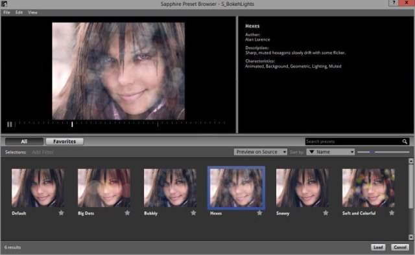This screenshot has width=415, height=255.
Task: Add Snowy preset to favorites
Action: pos(326,213)
